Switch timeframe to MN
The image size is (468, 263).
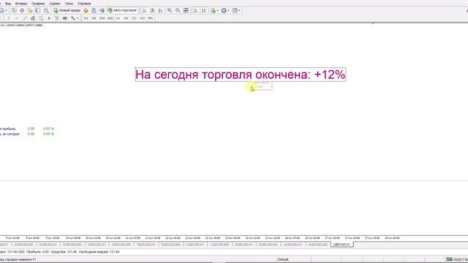(151, 18)
